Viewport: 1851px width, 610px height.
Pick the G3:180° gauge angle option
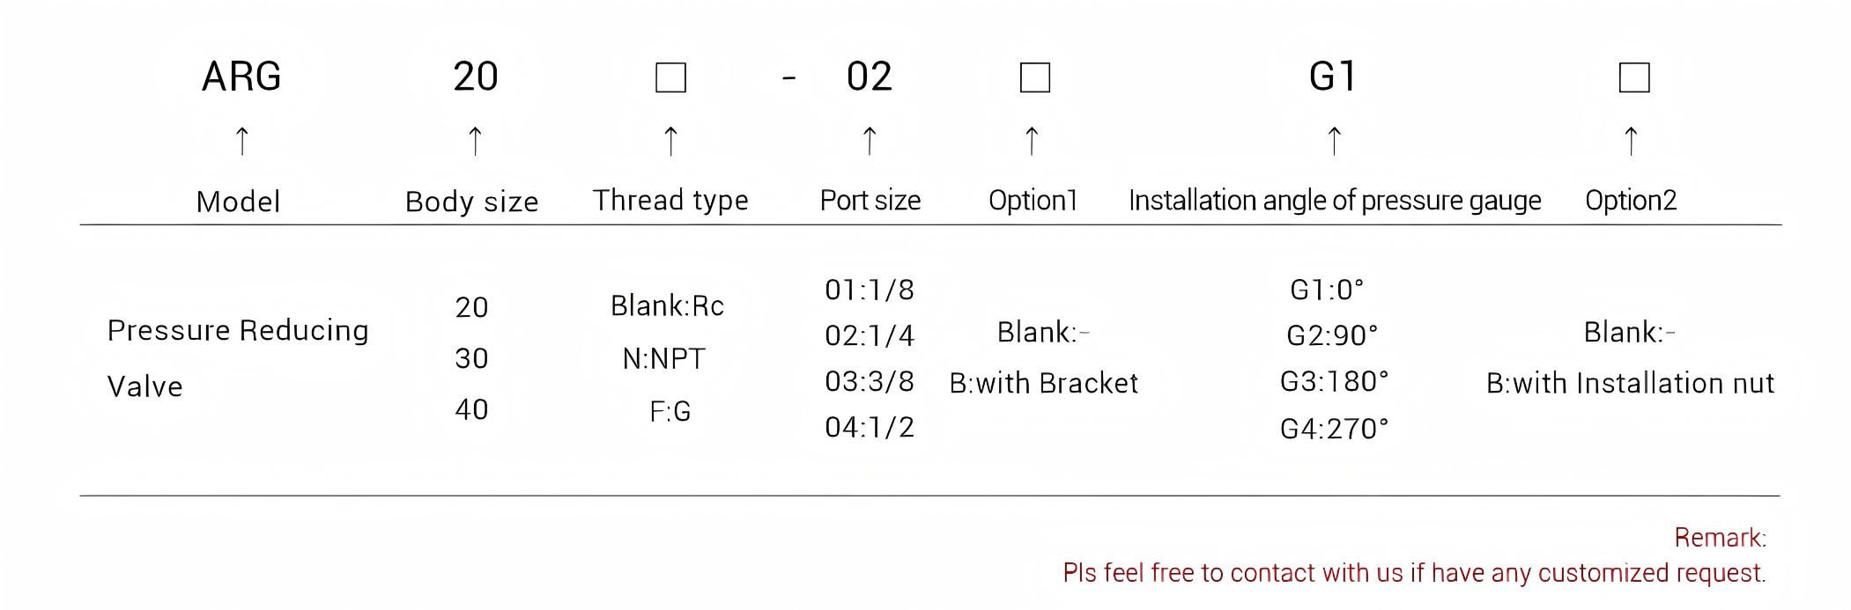coord(1334,382)
